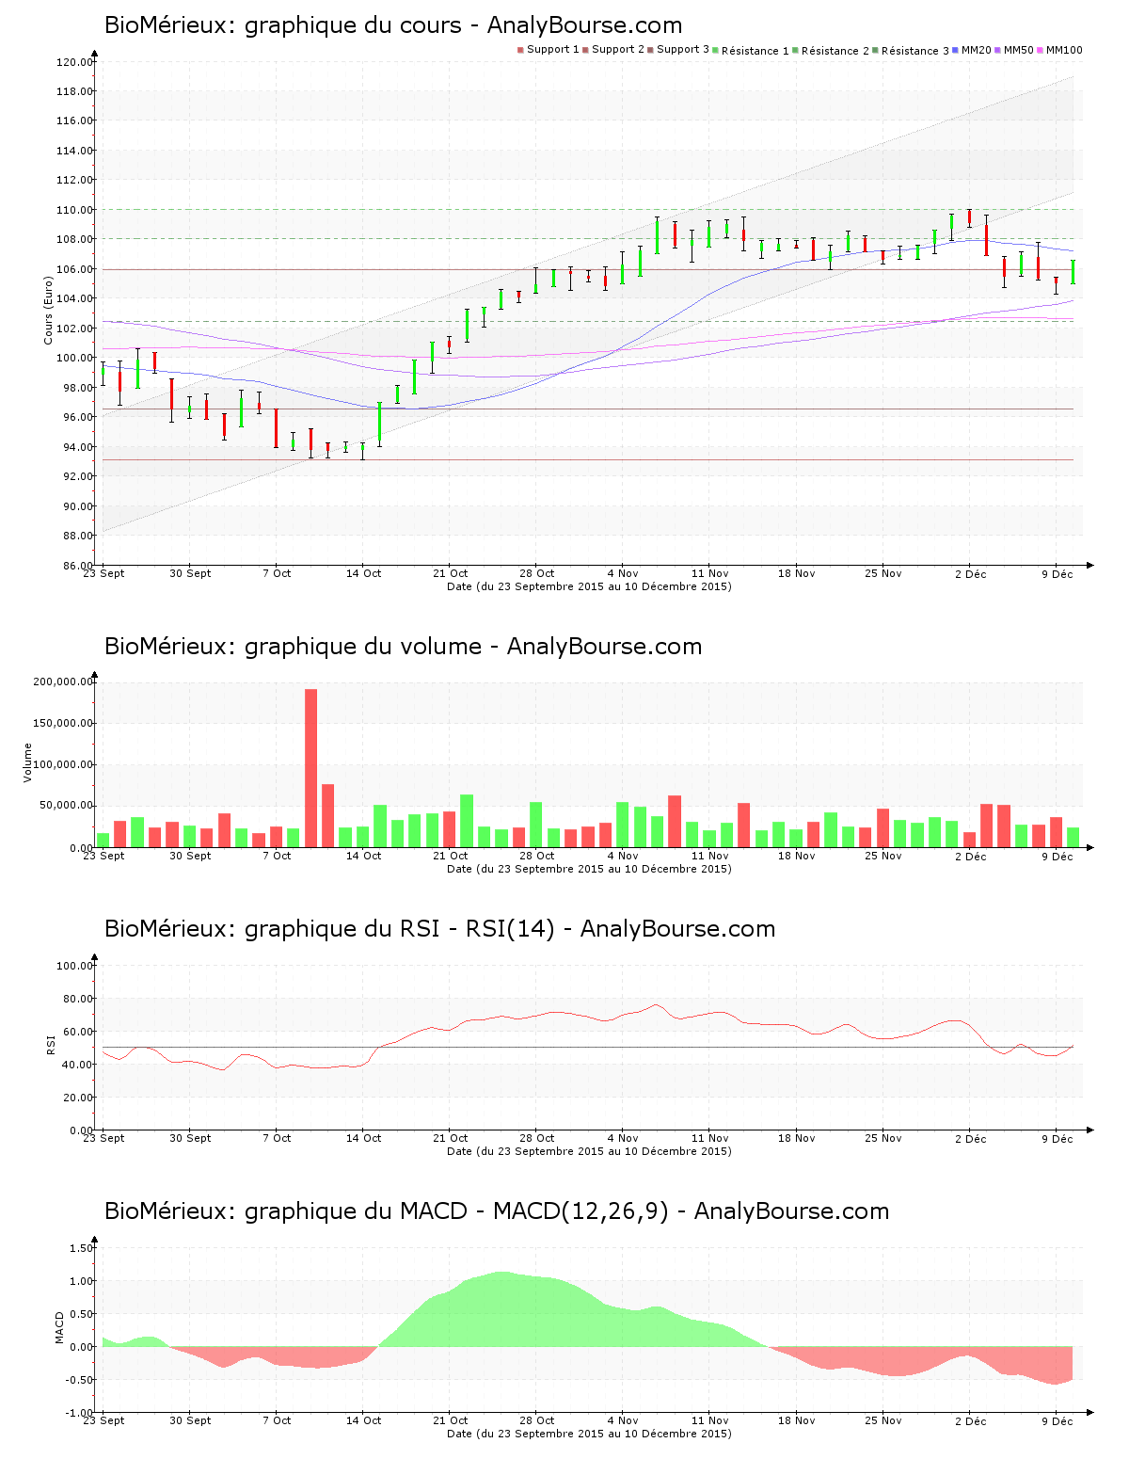This screenshot has width=1129, height=1459.
Task: Click the '120.00' price axis value
Action: click(74, 62)
